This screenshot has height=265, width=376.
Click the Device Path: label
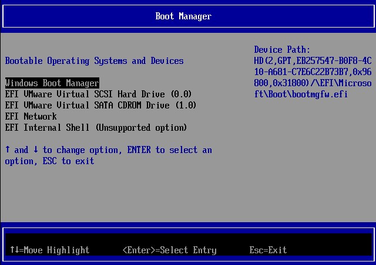pyautogui.click(x=282, y=50)
